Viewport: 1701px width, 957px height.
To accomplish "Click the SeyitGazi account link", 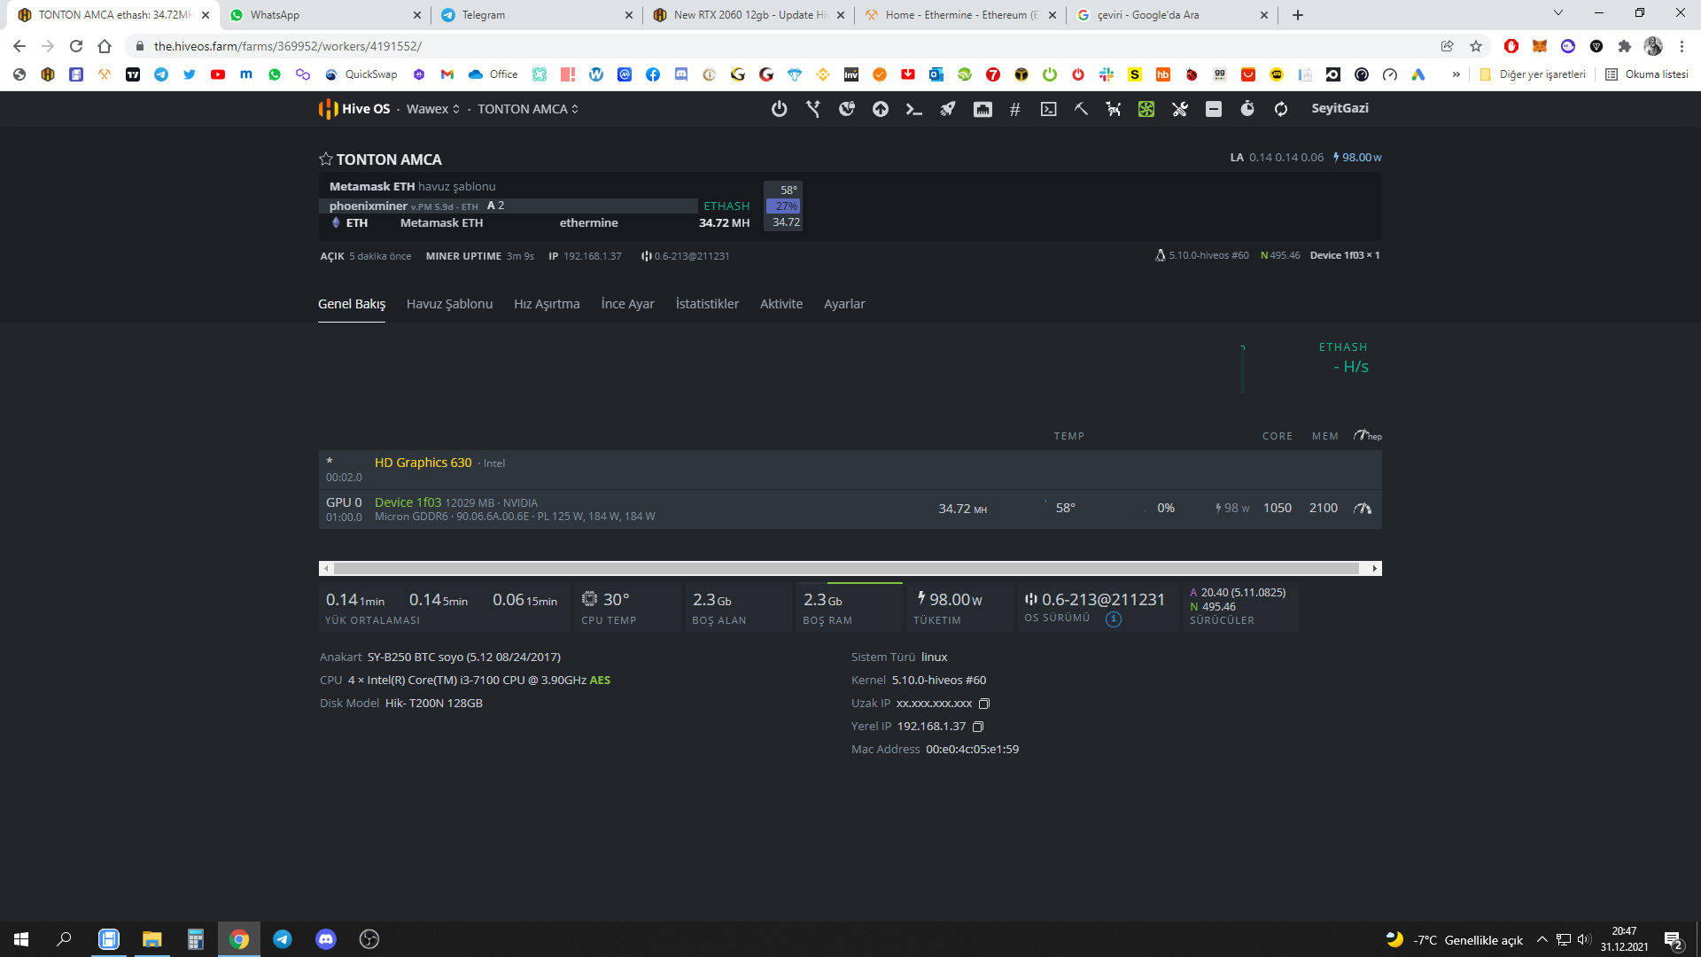I will [1340, 108].
